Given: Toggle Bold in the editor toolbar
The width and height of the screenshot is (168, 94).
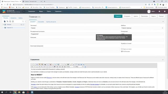Looking at the screenshot, I should coord(32,67).
